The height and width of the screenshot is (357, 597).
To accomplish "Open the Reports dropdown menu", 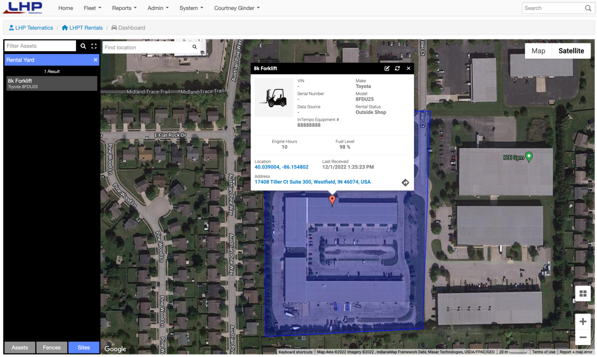I will pos(124,8).
